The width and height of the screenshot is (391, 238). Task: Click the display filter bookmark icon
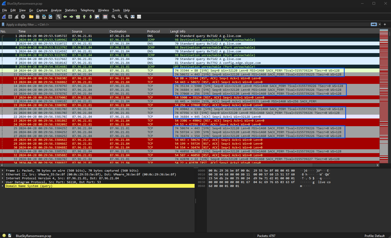click(3, 25)
